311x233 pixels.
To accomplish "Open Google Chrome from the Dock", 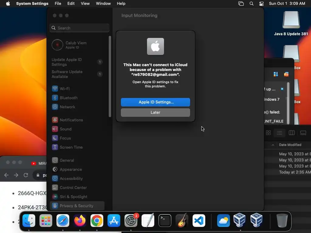I will 97,221.
